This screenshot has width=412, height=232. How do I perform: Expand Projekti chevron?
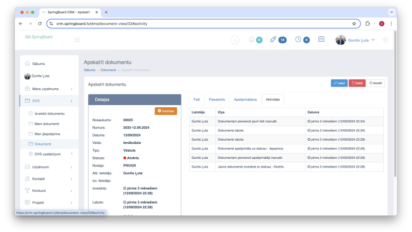pos(72,203)
